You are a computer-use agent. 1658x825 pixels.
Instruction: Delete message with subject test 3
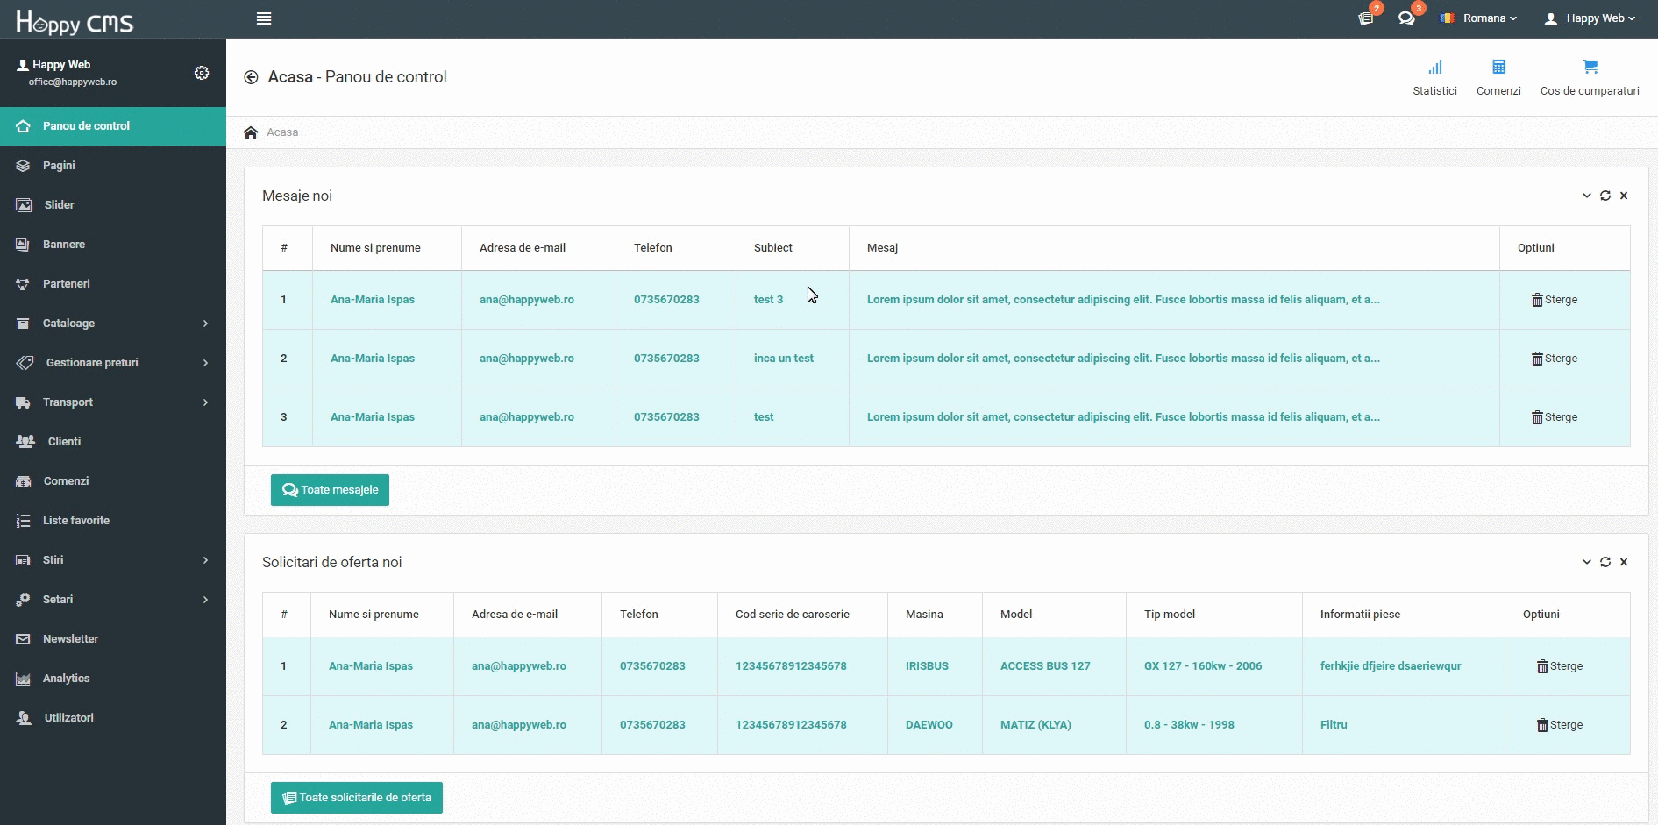pos(1555,300)
